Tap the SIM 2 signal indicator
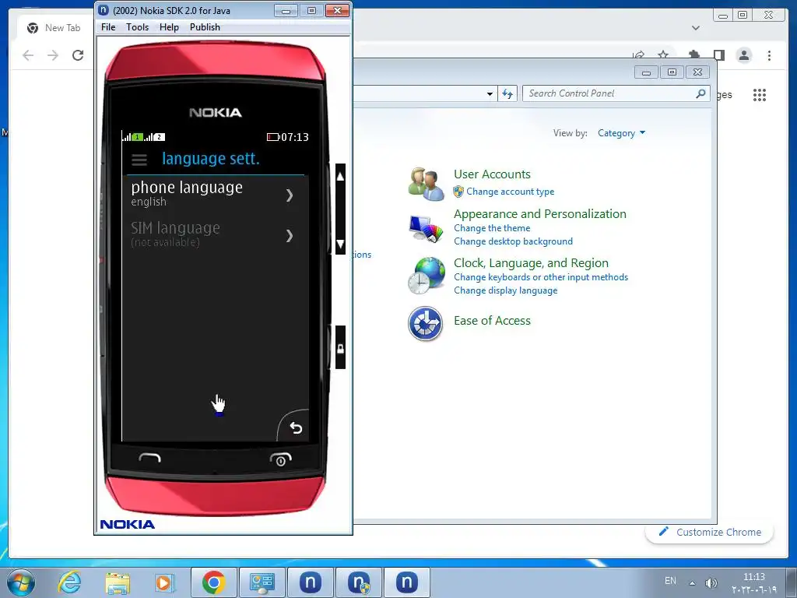The height and width of the screenshot is (598, 797). pyautogui.click(x=155, y=137)
